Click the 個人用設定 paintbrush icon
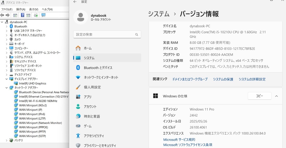 pyautogui.click(x=78, y=87)
